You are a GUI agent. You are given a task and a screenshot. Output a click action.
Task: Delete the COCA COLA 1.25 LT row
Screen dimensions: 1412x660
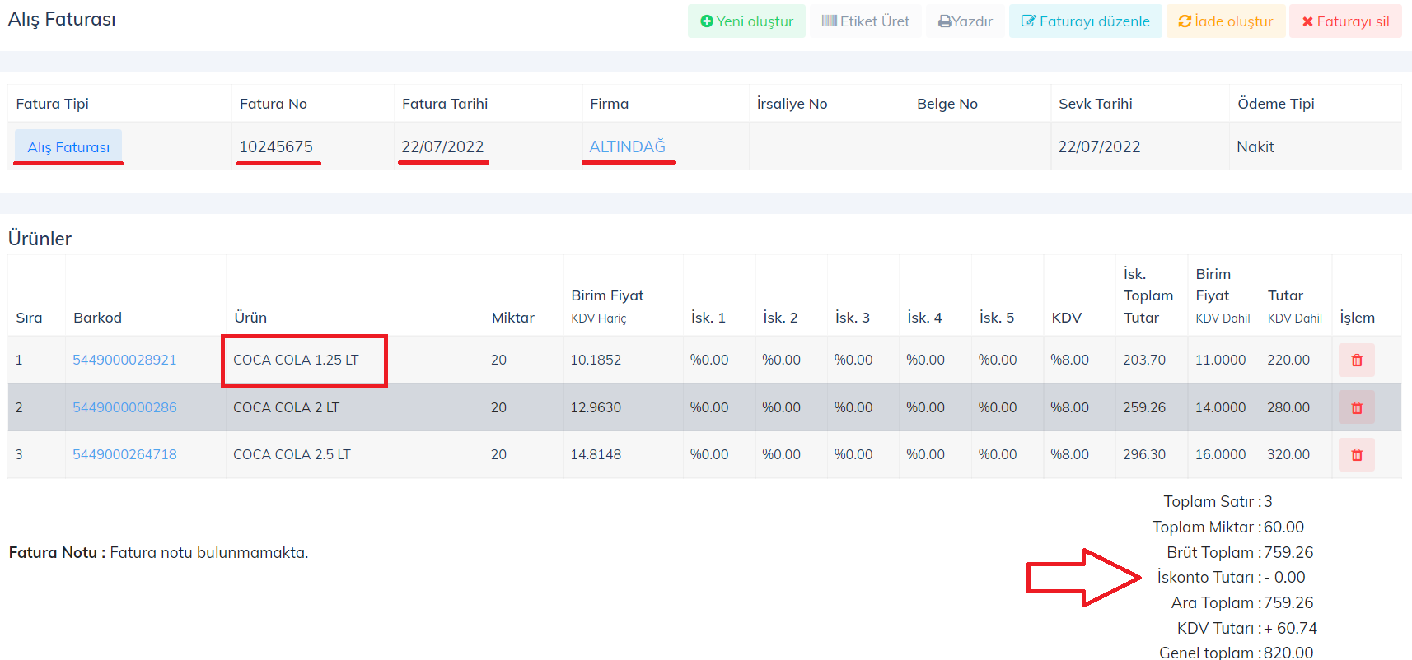point(1357,360)
